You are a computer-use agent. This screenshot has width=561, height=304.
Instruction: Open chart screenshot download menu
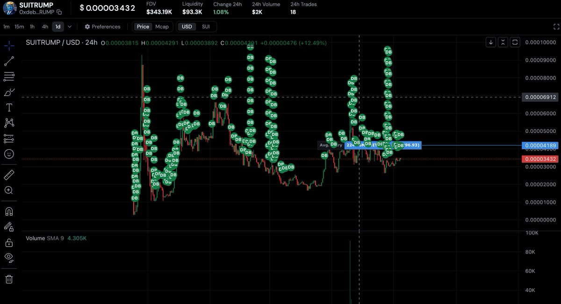[x=490, y=42]
